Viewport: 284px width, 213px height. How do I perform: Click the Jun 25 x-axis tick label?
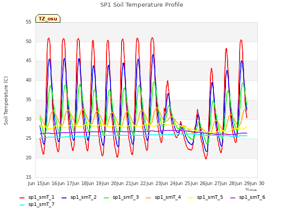[184, 183]
